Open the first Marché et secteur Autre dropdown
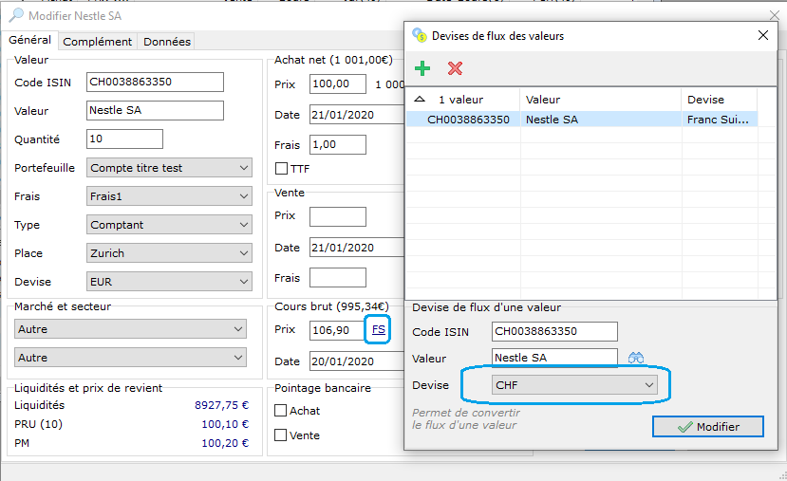This screenshot has height=481, width=787. coord(130,329)
